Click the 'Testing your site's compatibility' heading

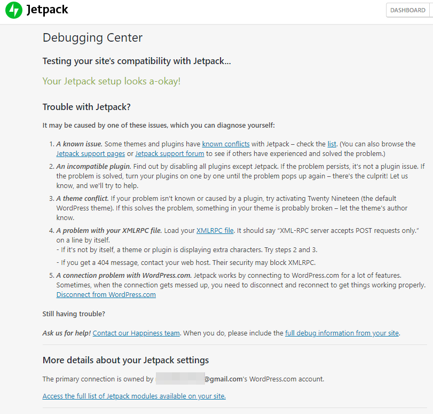click(x=137, y=61)
